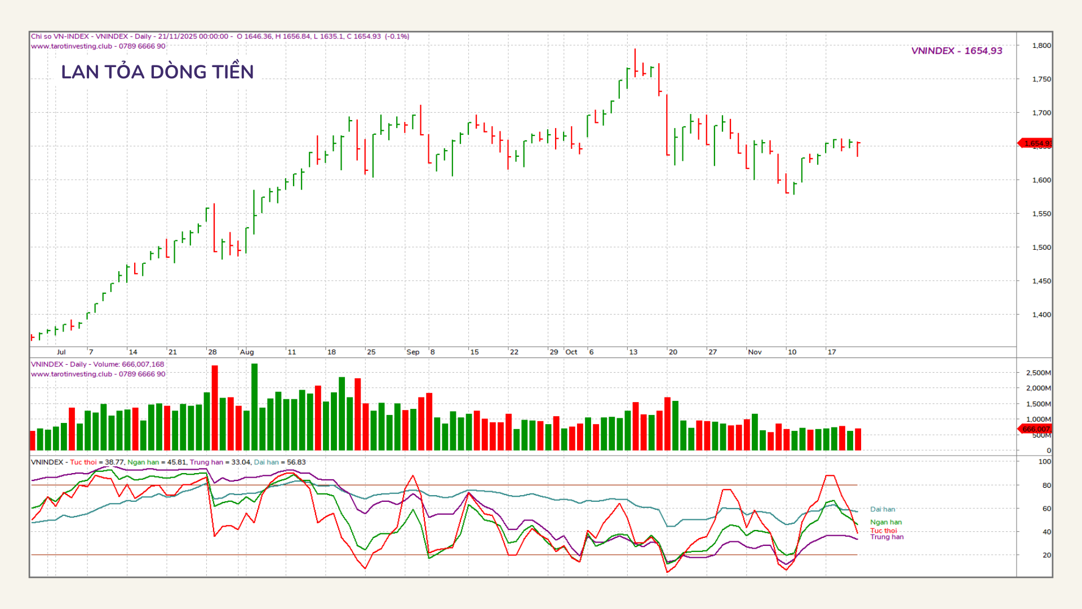The height and width of the screenshot is (609, 1082).
Task: Click the highest price bar near October 13
Action: [x=635, y=62]
